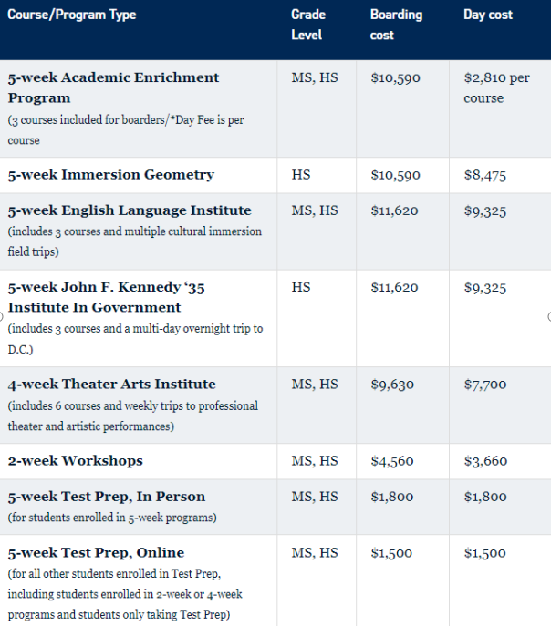Click the multi-day overnight trip to D.C. note

(x=135, y=338)
